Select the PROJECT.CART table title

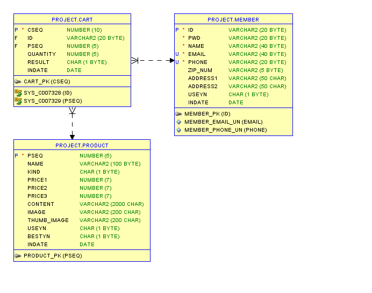click(x=72, y=19)
